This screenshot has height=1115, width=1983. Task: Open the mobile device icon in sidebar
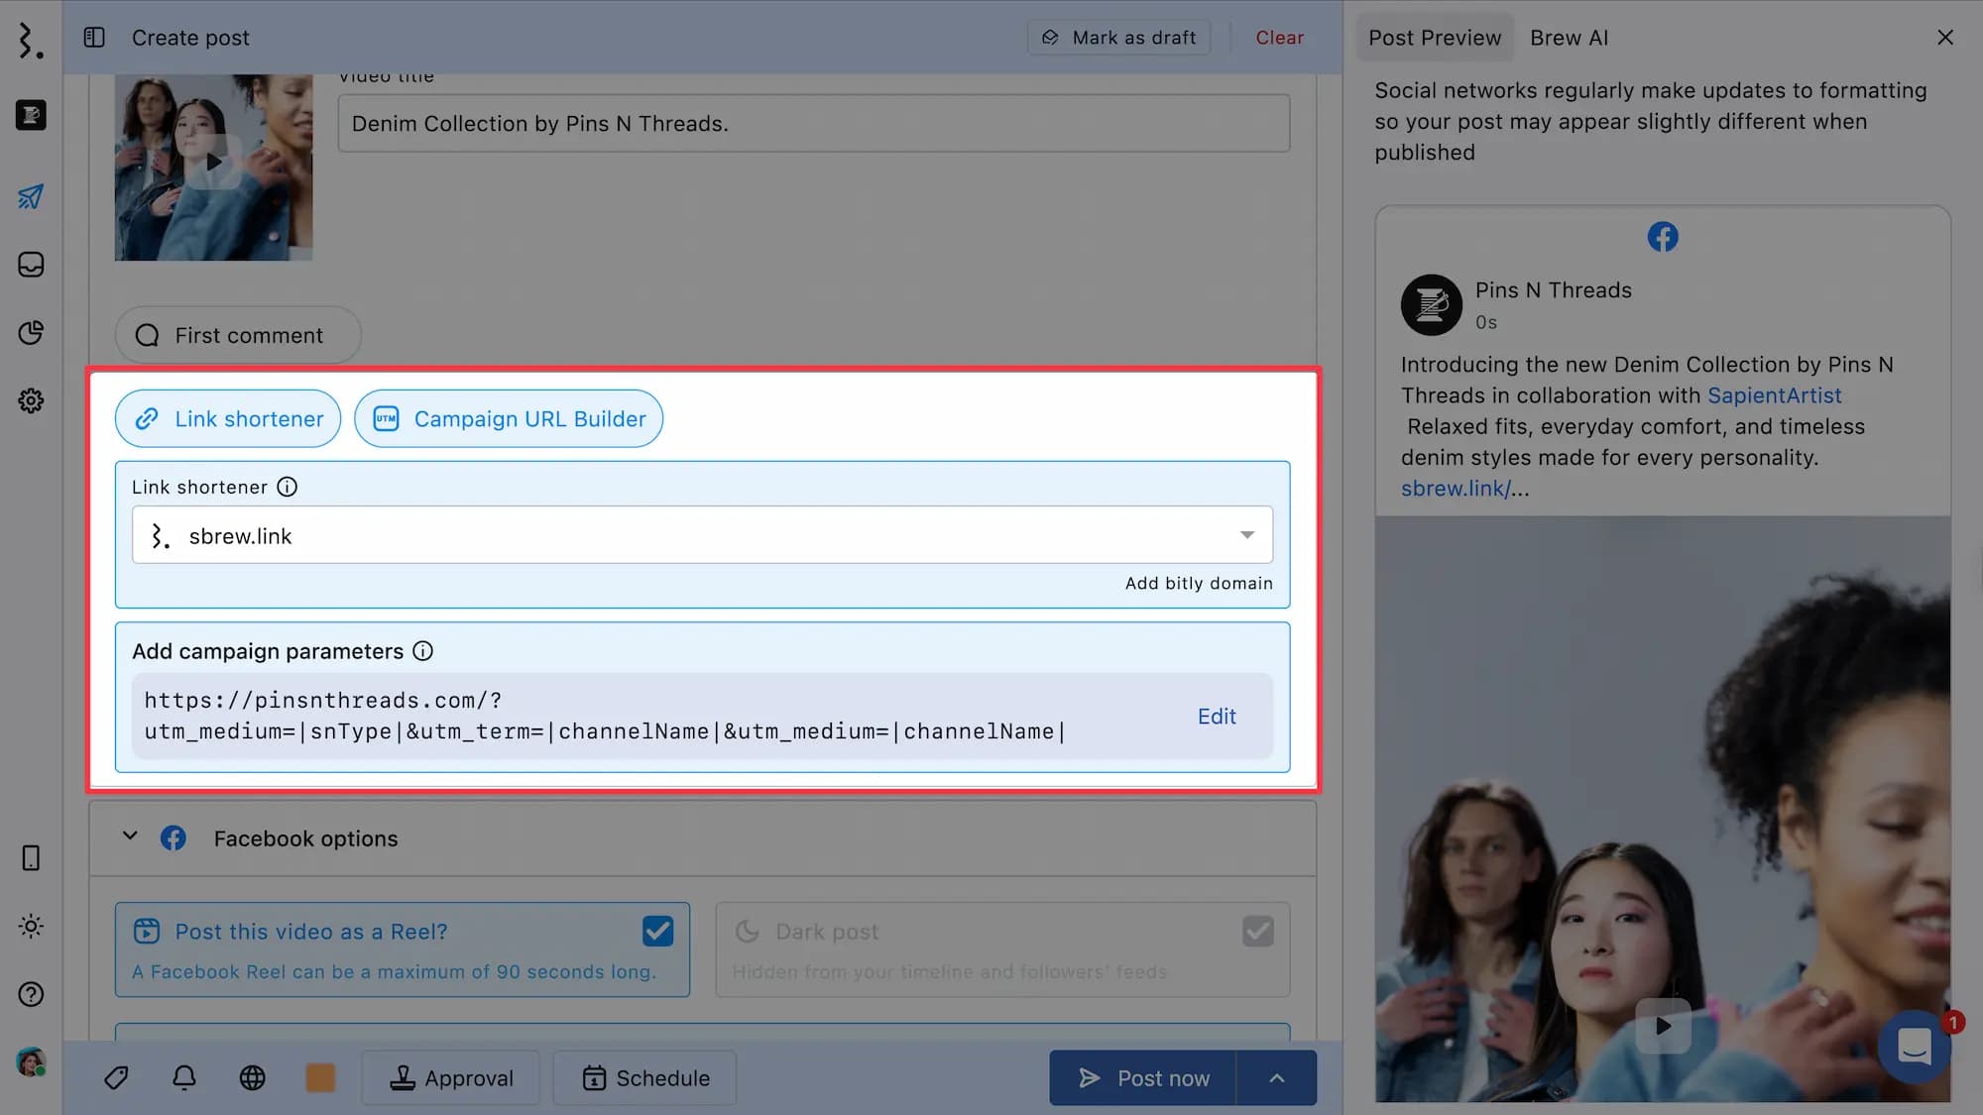click(31, 858)
